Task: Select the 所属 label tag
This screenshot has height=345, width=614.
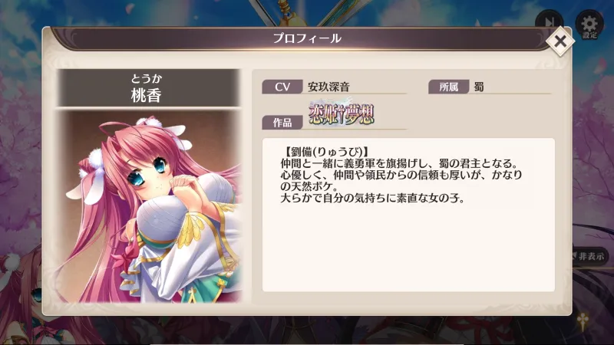Action: tap(449, 87)
